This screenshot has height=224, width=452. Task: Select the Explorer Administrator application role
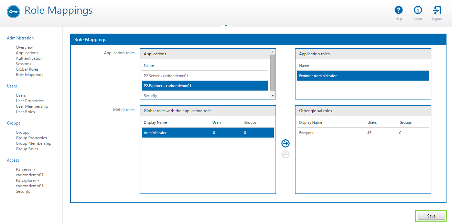[x=363, y=76]
